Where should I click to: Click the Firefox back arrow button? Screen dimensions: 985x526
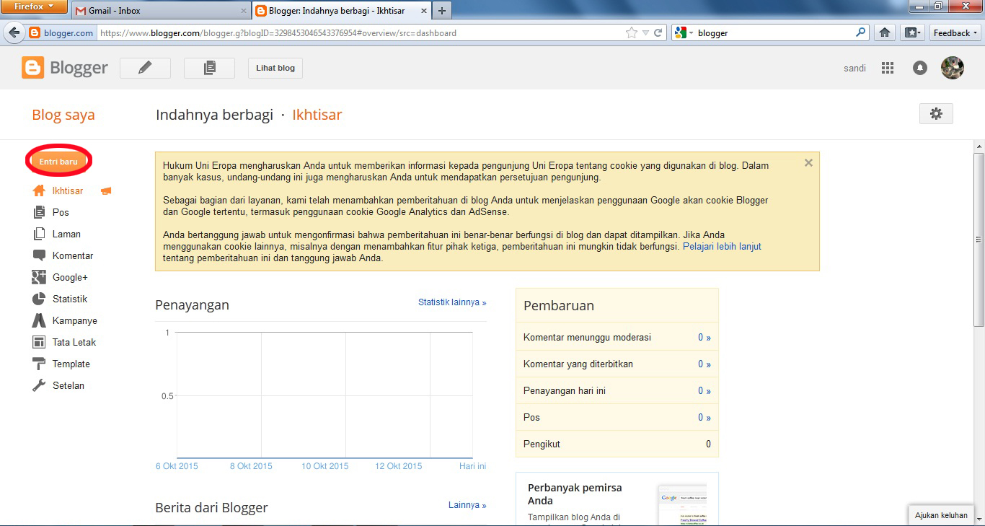pos(14,33)
